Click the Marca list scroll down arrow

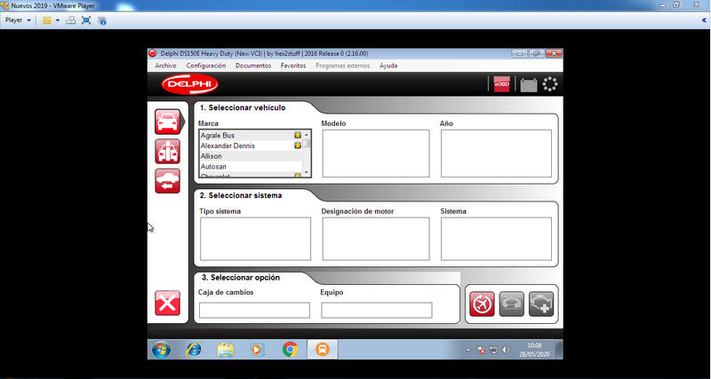pos(307,173)
